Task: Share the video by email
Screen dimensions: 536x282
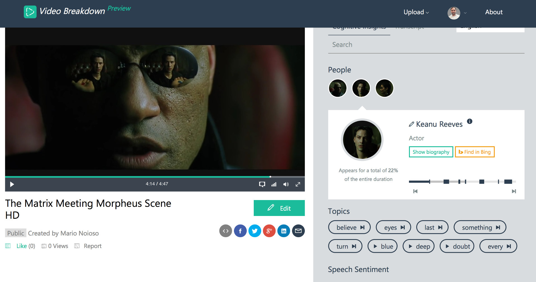Action: coord(298,231)
